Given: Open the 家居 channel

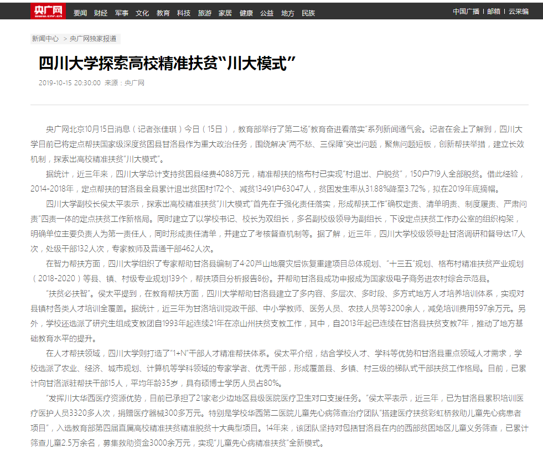Looking at the screenshot, I should coord(225,13).
